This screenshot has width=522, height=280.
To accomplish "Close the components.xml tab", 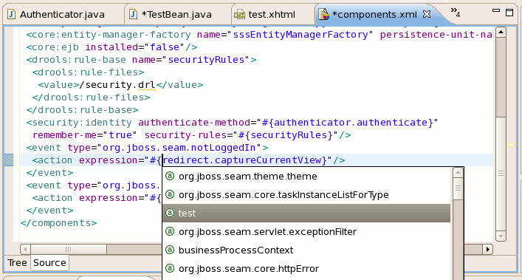I will pyautogui.click(x=427, y=14).
